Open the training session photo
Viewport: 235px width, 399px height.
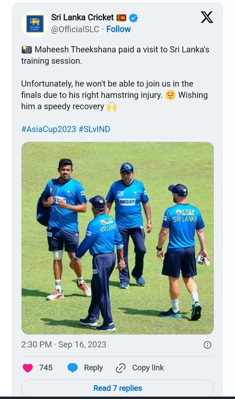[x=117, y=238]
